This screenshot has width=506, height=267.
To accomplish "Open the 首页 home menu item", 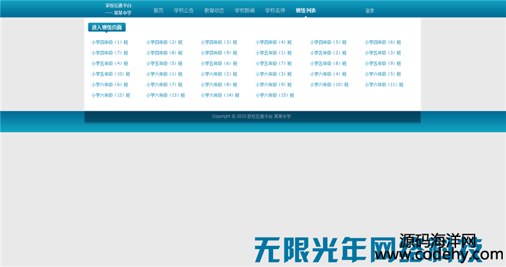I will pos(158,11).
